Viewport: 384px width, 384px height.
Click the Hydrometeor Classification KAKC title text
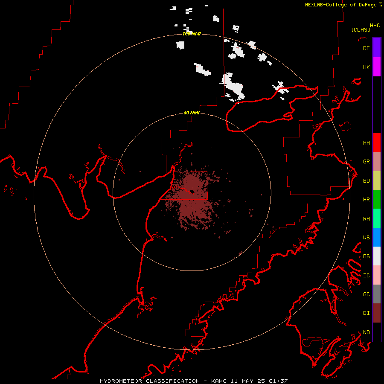[x=193, y=381]
